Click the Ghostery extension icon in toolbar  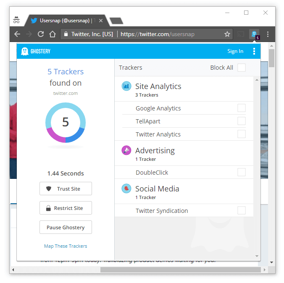coord(255,34)
